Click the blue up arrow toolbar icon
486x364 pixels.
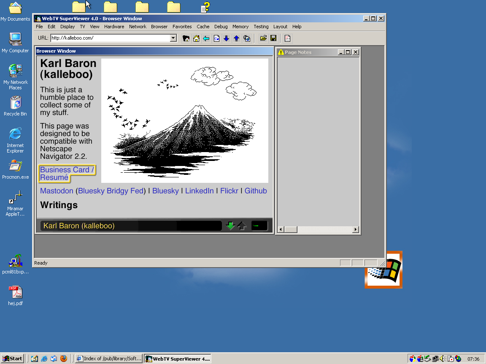pyautogui.click(x=237, y=38)
